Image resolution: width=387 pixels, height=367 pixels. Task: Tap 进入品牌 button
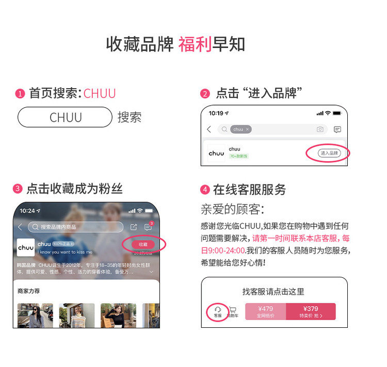coord(329,153)
